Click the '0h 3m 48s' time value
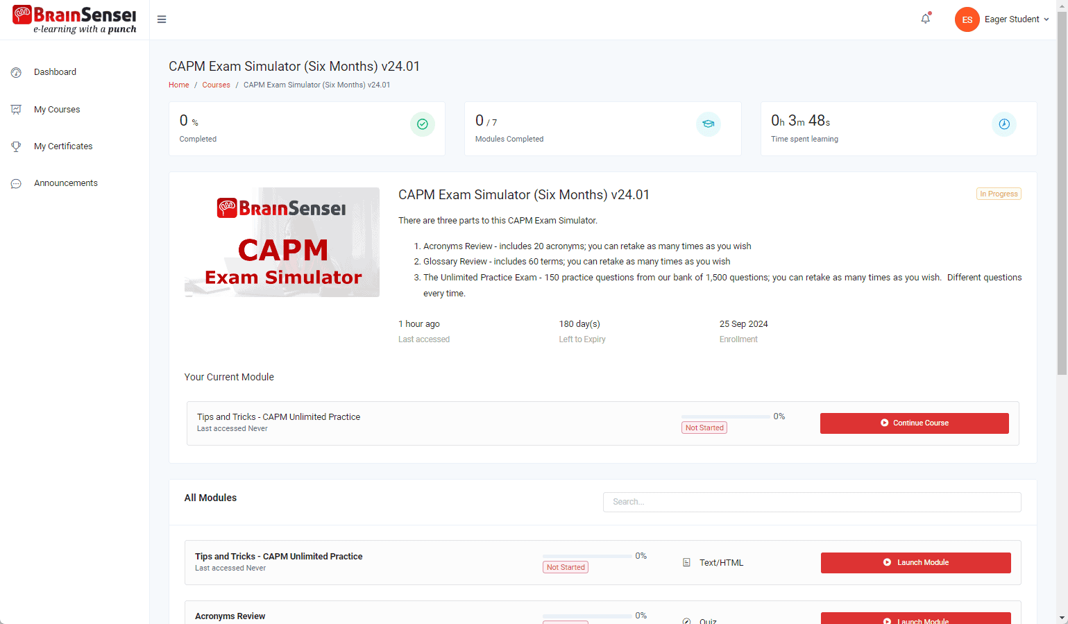The height and width of the screenshot is (624, 1068). [x=801, y=121]
